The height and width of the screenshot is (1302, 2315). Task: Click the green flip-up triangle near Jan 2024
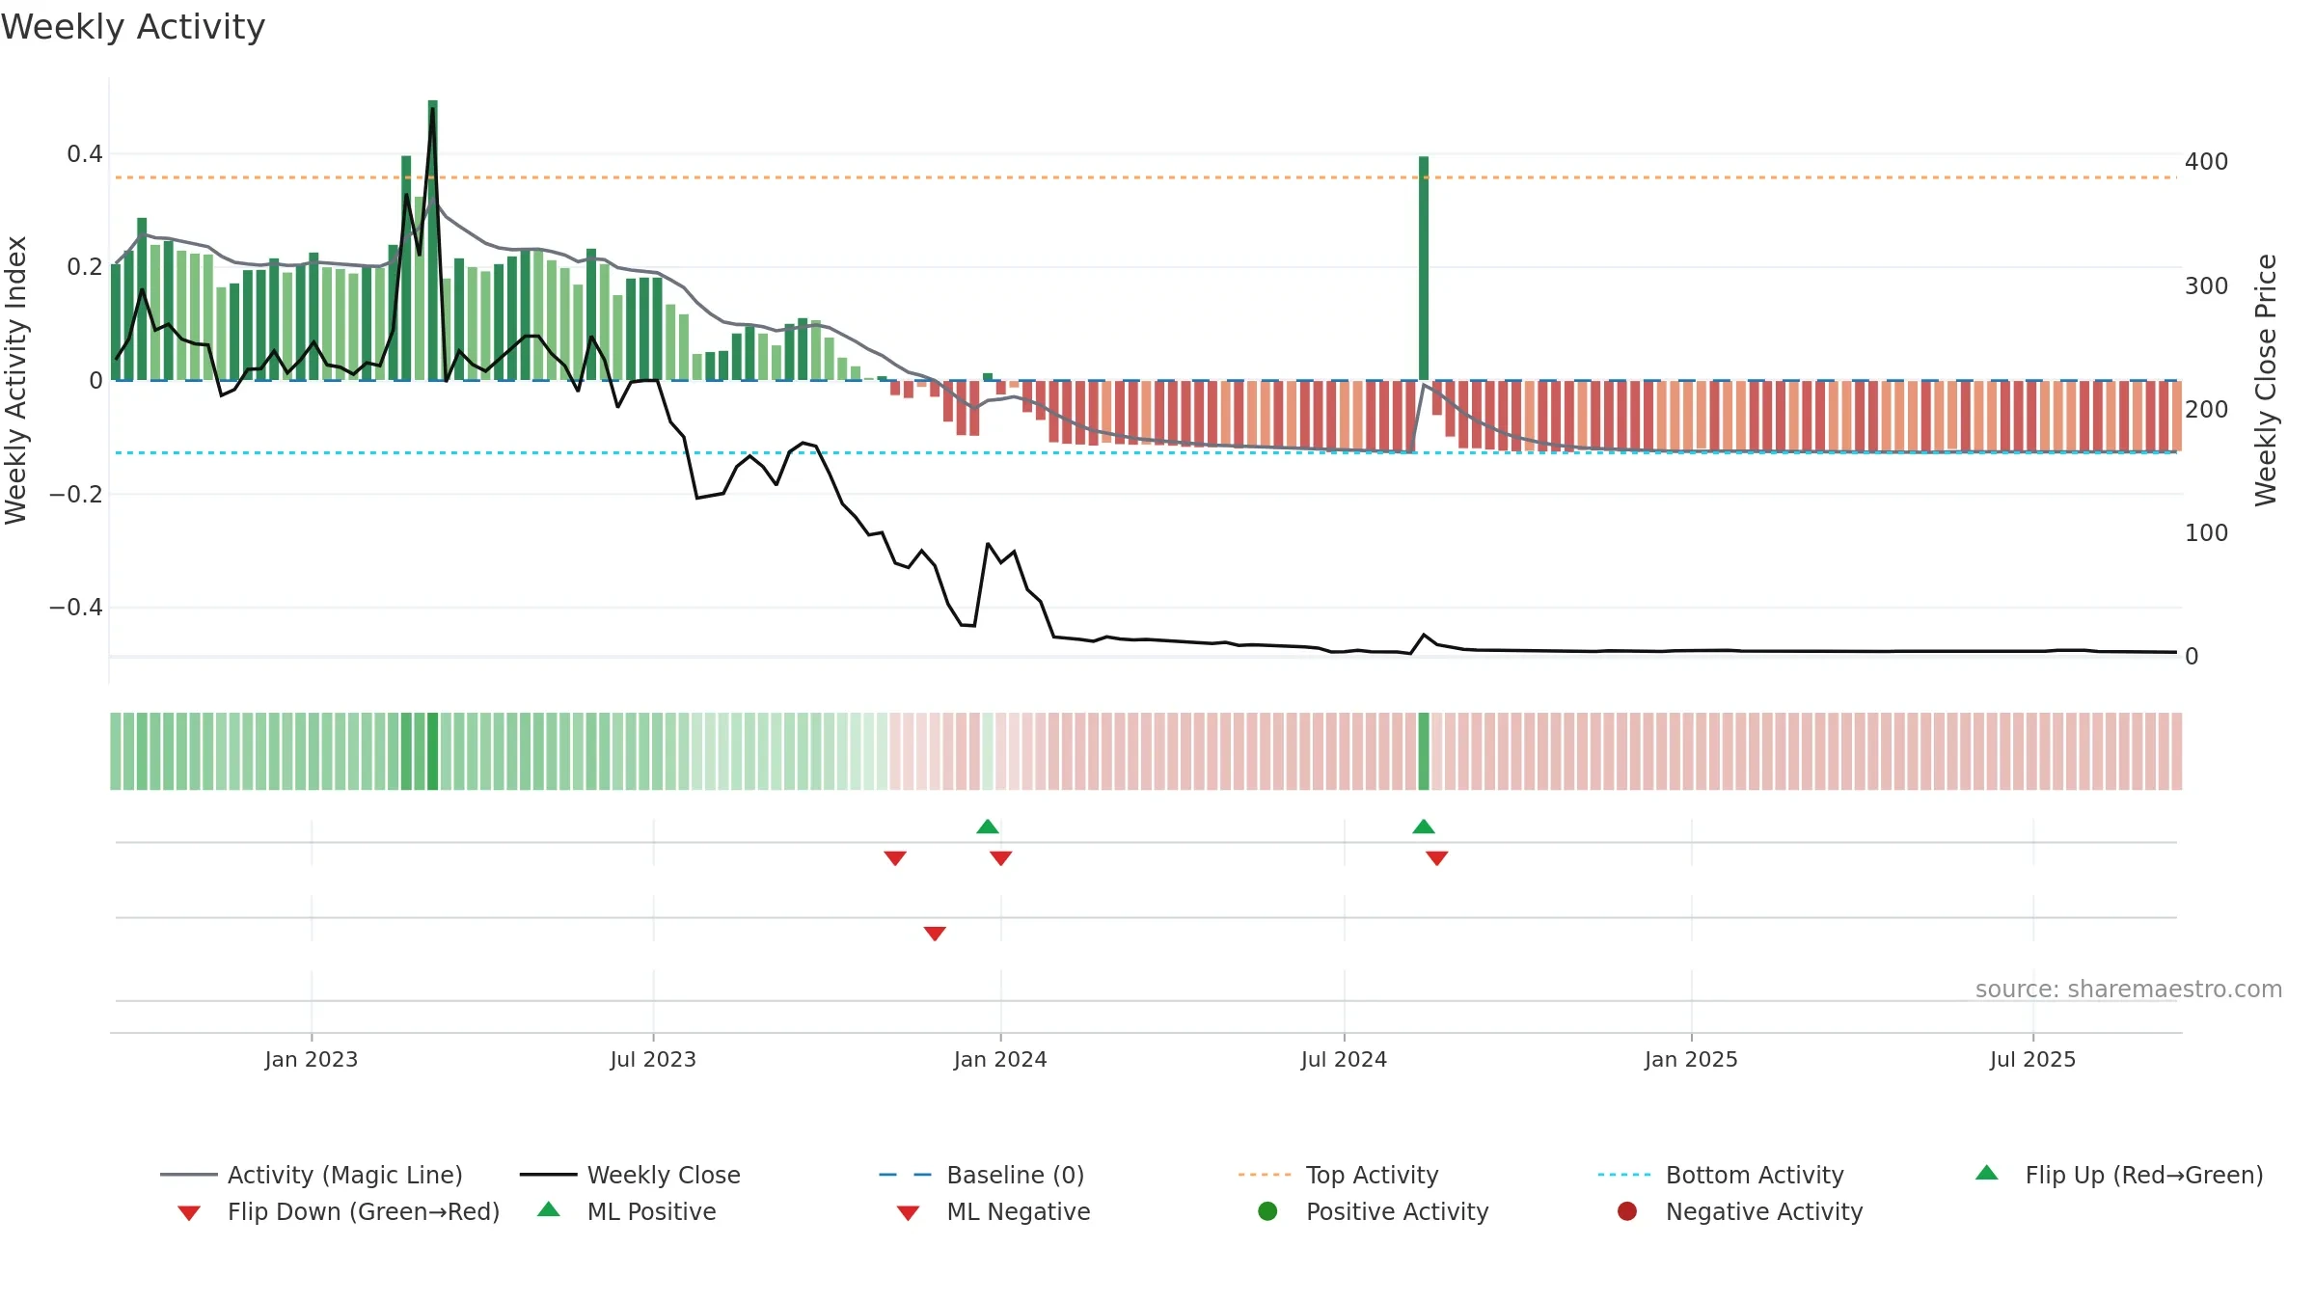[x=988, y=827]
